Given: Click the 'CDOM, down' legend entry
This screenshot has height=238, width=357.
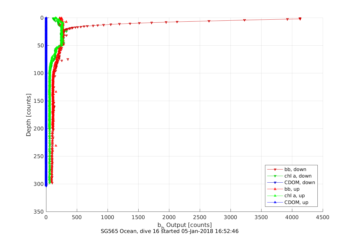Looking at the screenshot, I should pyautogui.click(x=291, y=183).
